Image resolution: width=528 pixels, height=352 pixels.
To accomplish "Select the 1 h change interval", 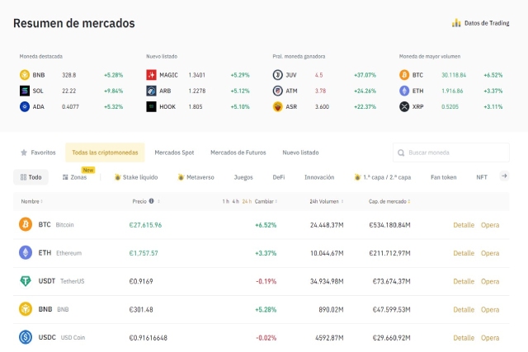I will click(224, 201).
